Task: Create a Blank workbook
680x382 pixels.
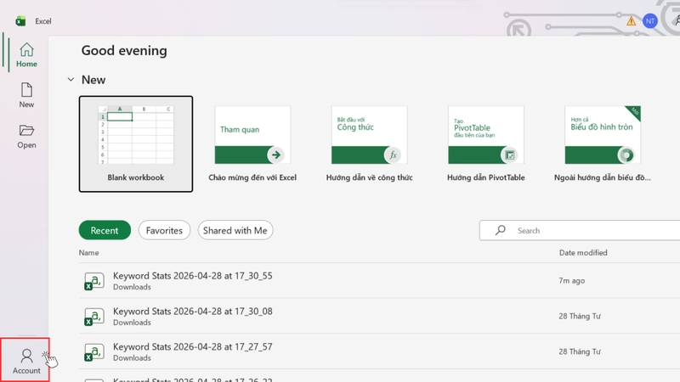Action: point(136,143)
